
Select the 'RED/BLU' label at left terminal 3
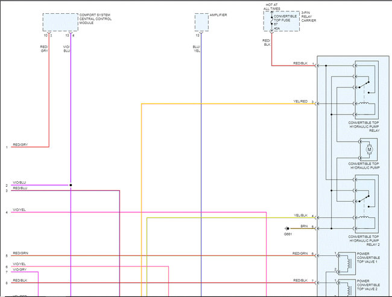click(x=20, y=188)
